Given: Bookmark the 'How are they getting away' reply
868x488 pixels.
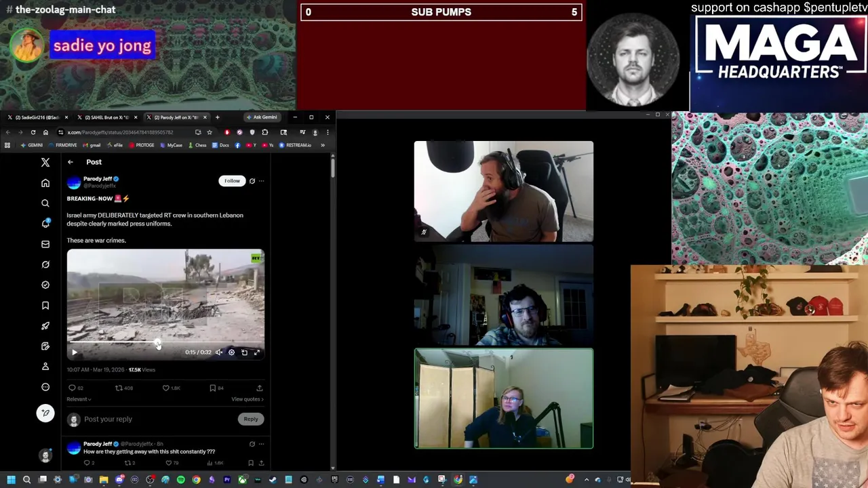Looking at the screenshot, I should coord(251,463).
